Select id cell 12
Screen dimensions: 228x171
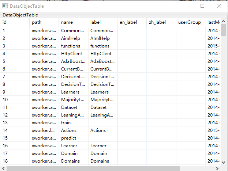pyautogui.click(x=15, y=115)
